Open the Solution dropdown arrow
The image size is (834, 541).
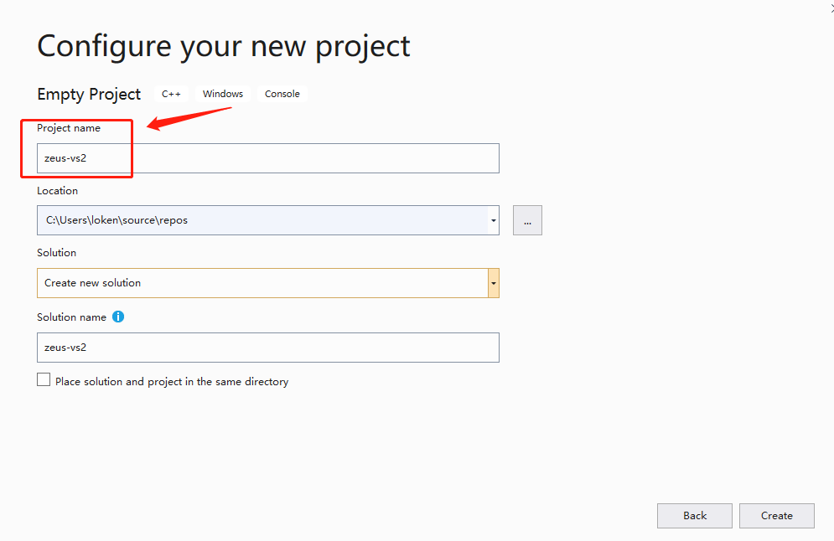click(x=494, y=283)
